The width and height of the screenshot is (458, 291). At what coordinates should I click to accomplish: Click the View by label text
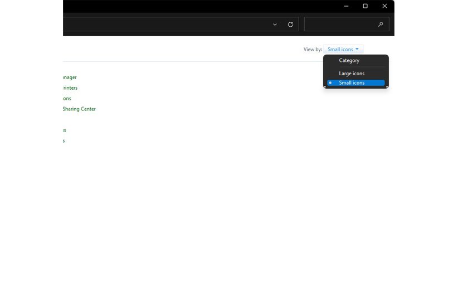[x=313, y=50]
